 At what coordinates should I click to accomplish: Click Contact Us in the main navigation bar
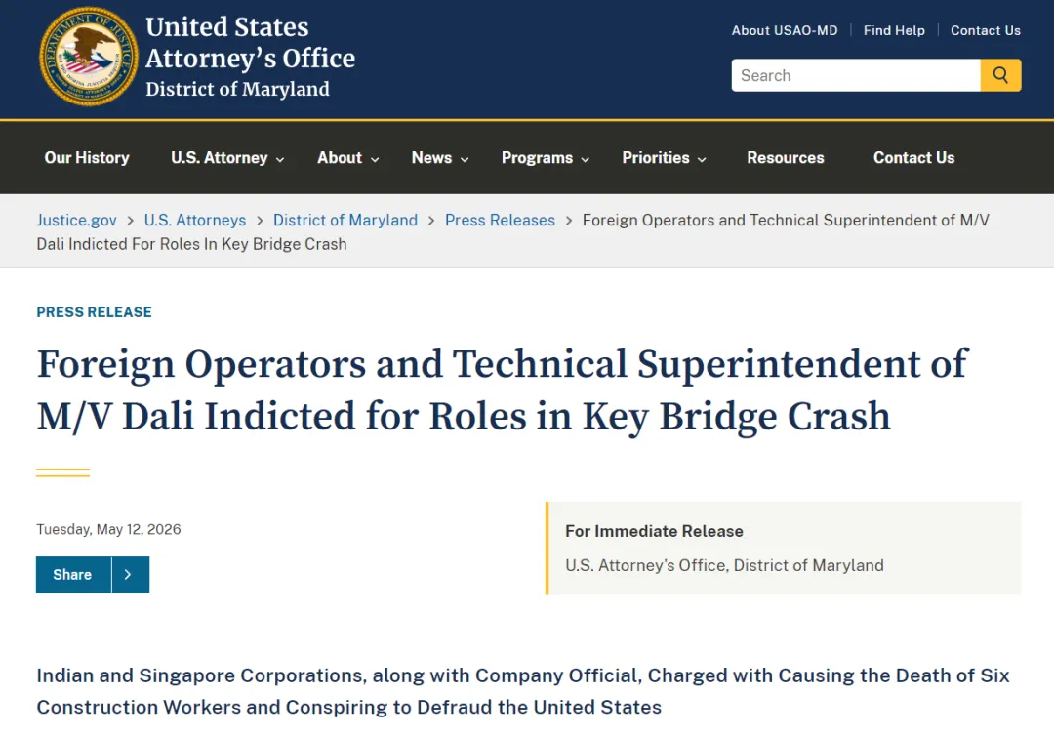(x=913, y=158)
